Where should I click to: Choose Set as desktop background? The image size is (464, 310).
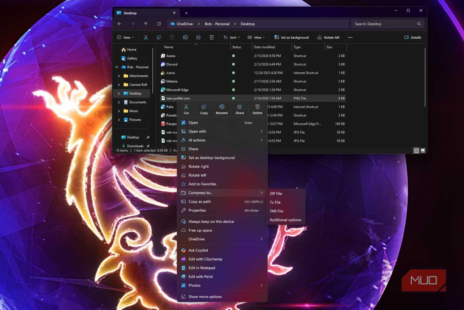[x=222, y=158]
